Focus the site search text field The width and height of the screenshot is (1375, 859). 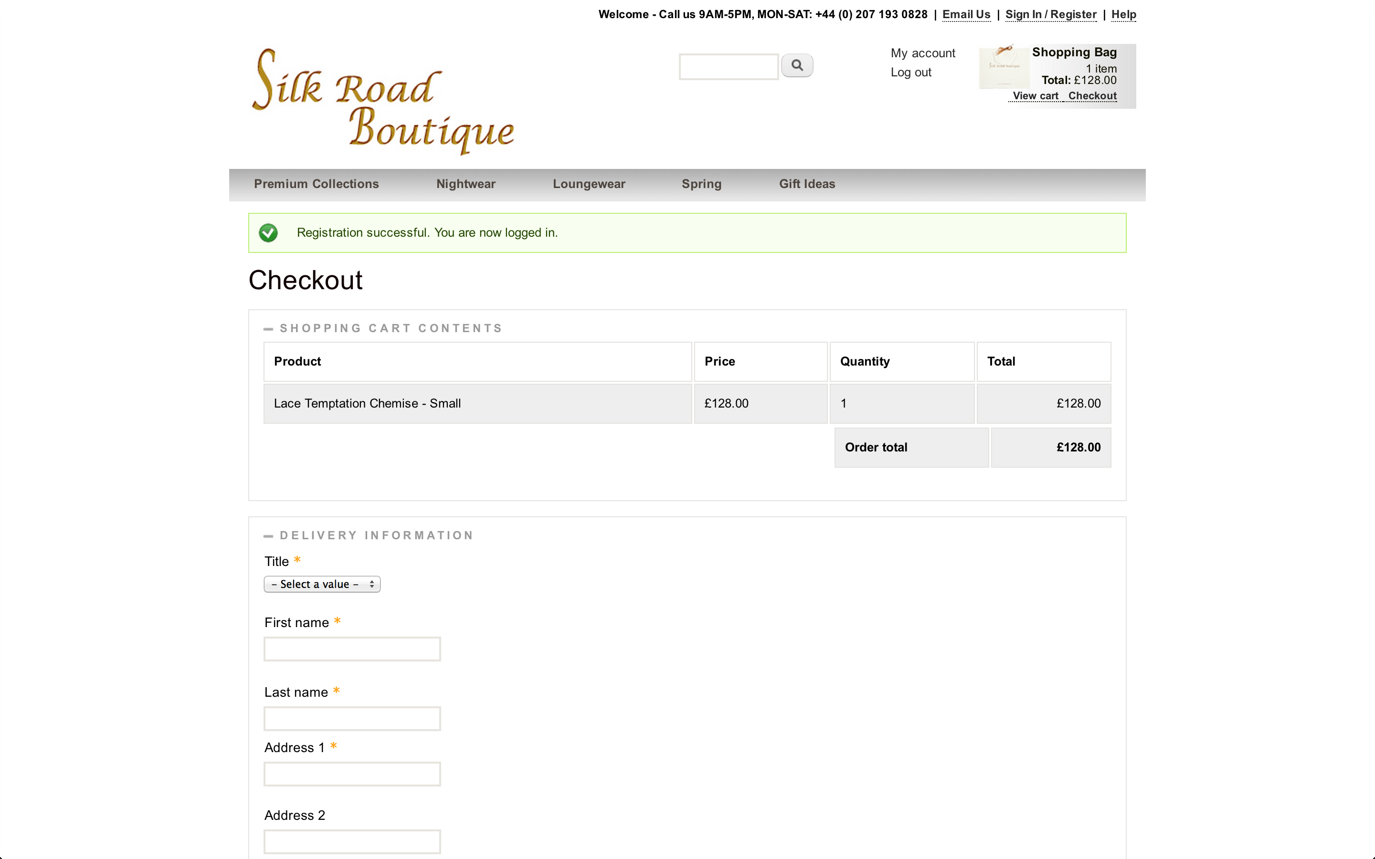[x=729, y=67]
